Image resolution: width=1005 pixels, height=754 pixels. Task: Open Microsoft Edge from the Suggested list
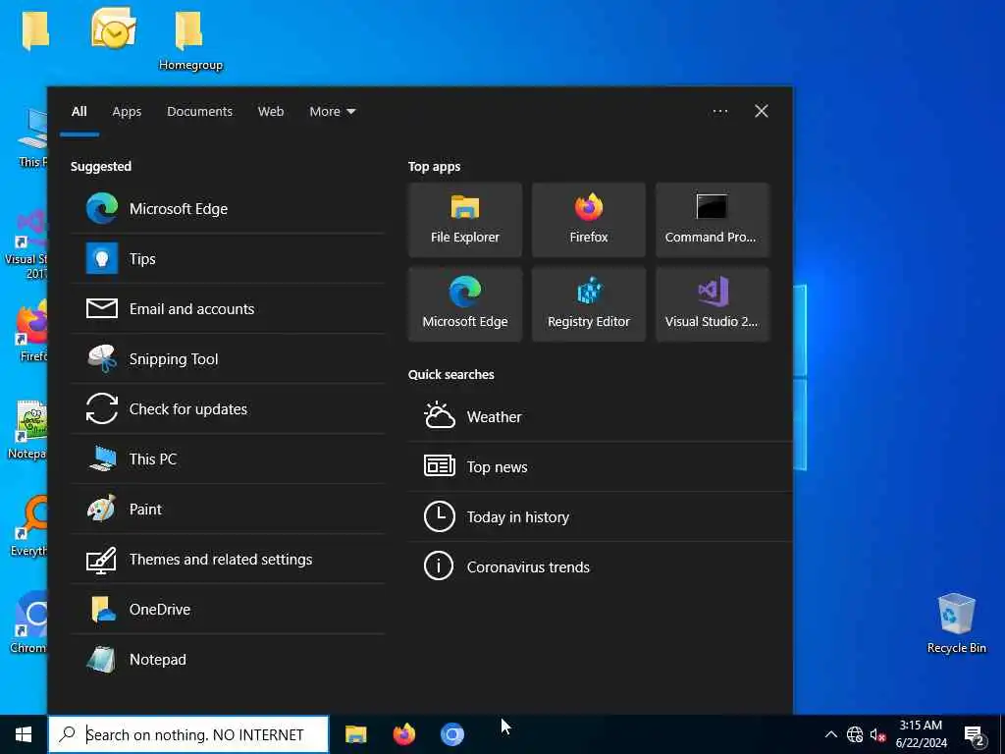pos(228,208)
